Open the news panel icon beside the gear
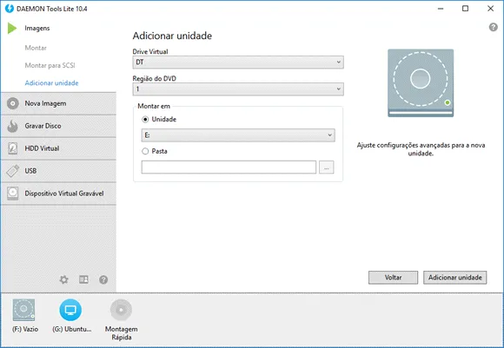 83,279
